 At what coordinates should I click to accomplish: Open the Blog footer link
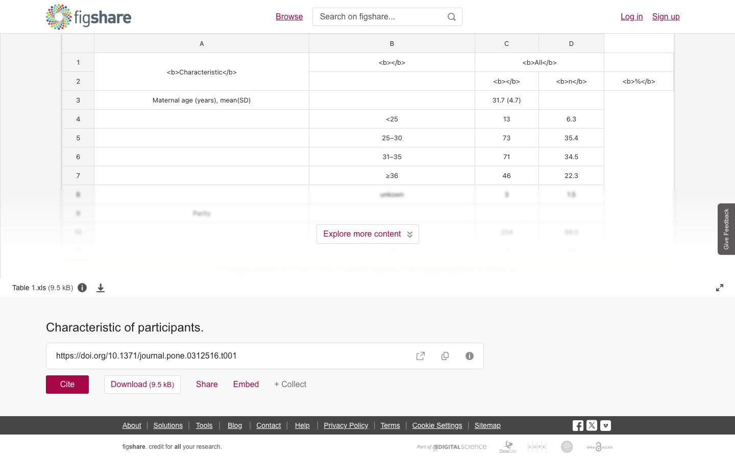point(235,425)
